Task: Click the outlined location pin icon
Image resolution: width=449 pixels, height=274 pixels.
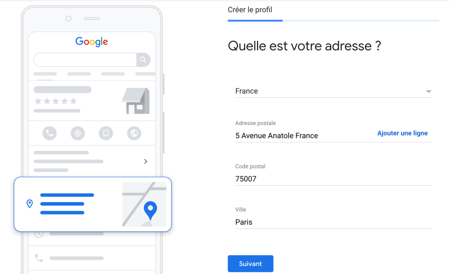Action: (29, 204)
